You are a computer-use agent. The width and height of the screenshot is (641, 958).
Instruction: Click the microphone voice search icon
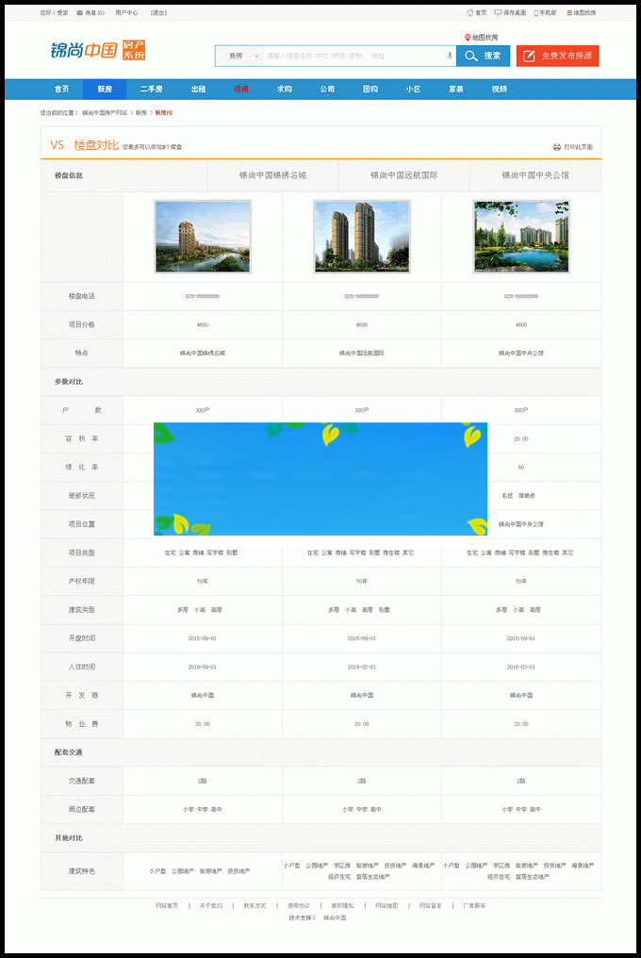click(x=450, y=56)
